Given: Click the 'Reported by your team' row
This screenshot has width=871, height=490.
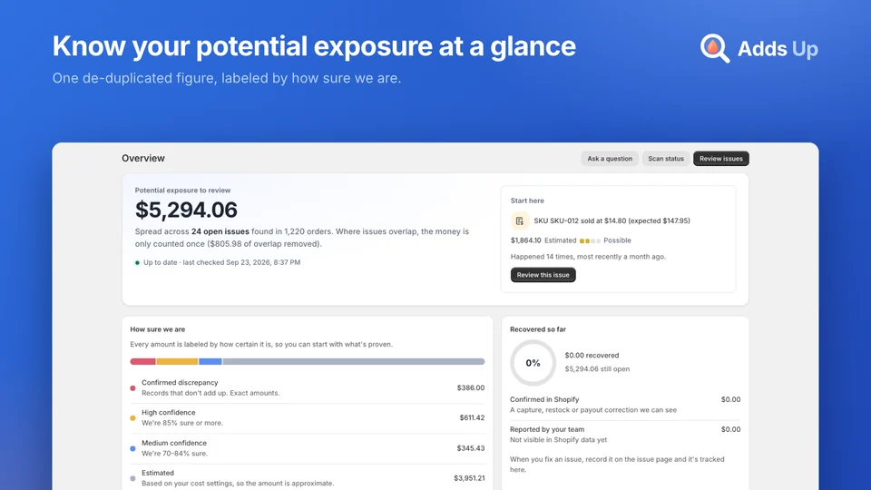Looking at the screenshot, I should (x=625, y=435).
